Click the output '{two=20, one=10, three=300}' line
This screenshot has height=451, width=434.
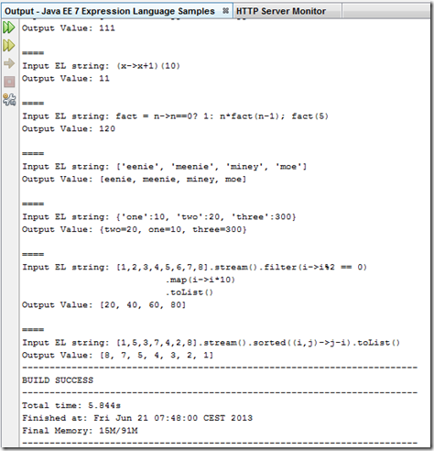click(134, 229)
